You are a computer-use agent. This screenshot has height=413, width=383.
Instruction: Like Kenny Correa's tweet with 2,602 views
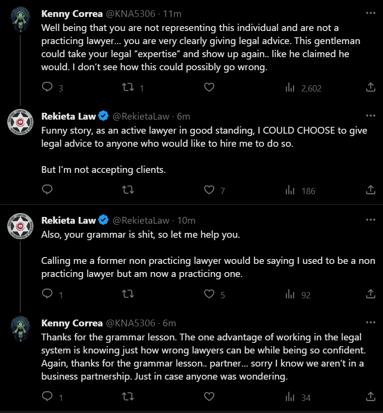[209, 87]
